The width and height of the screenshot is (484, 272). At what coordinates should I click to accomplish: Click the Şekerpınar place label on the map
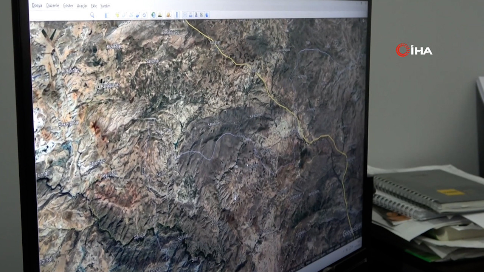[x=68, y=124]
